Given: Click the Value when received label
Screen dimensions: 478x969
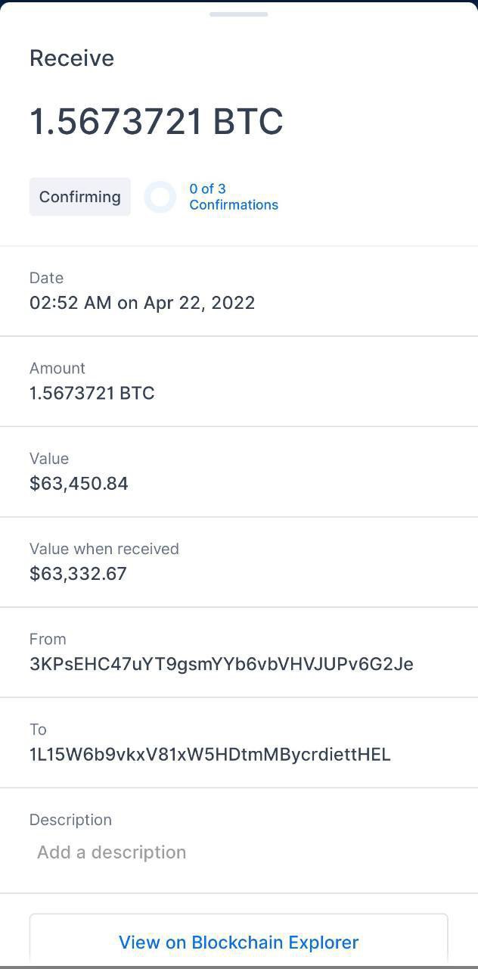Looking at the screenshot, I should tap(104, 549).
